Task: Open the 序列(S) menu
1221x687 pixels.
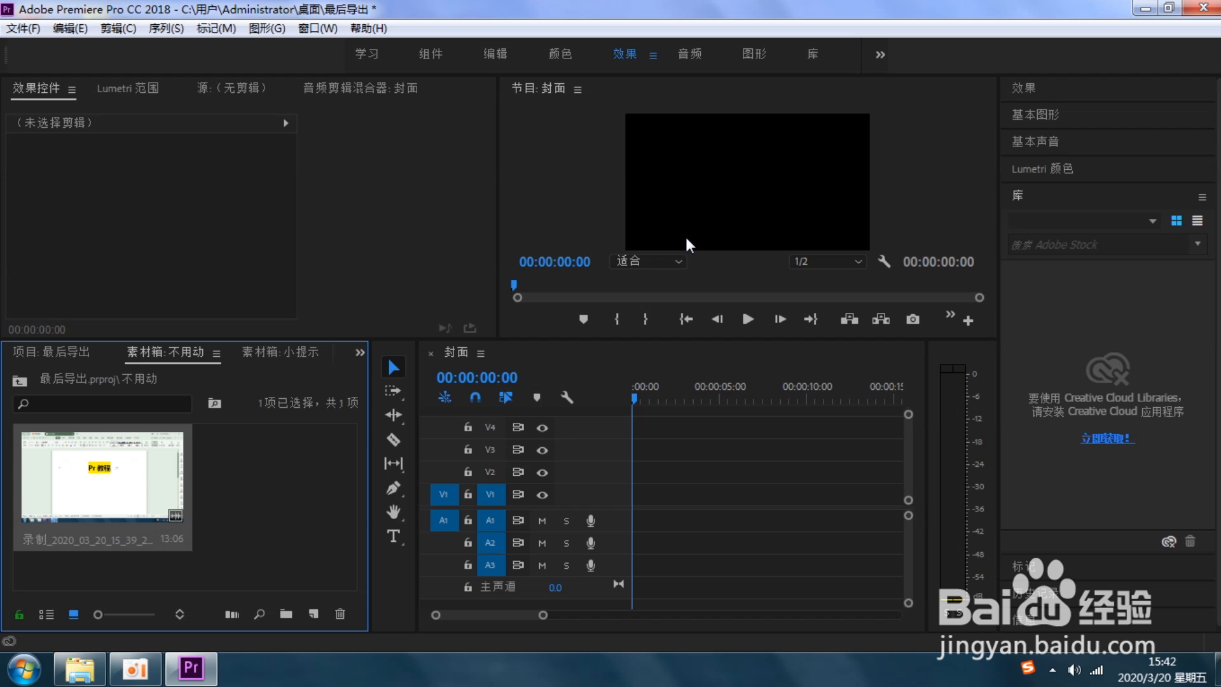Action: click(x=166, y=29)
